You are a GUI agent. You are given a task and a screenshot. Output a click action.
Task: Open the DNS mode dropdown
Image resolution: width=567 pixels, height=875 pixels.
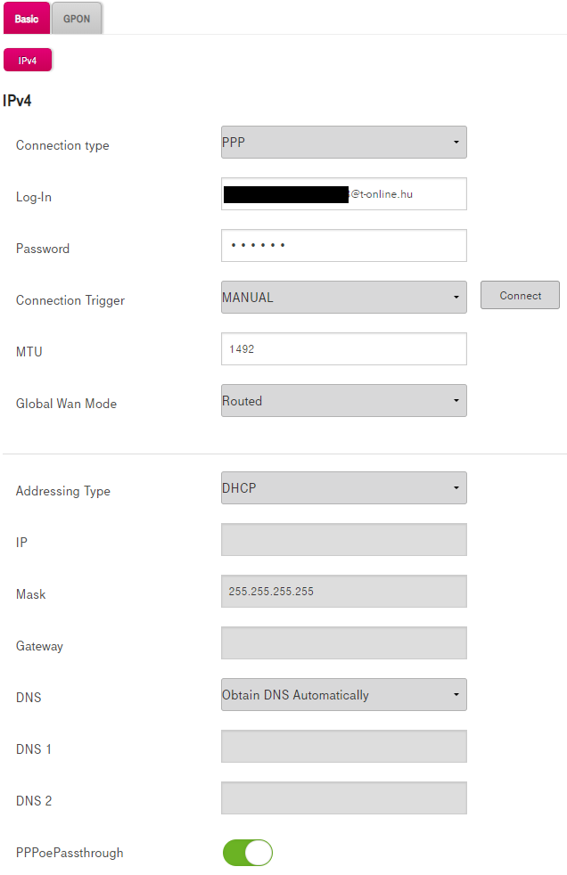[343, 695]
